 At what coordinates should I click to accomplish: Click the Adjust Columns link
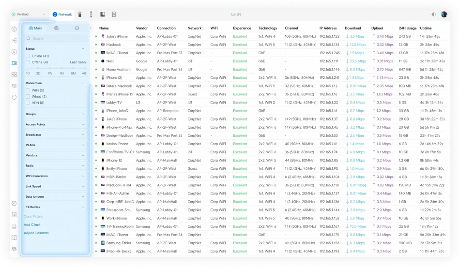coord(36,233)
